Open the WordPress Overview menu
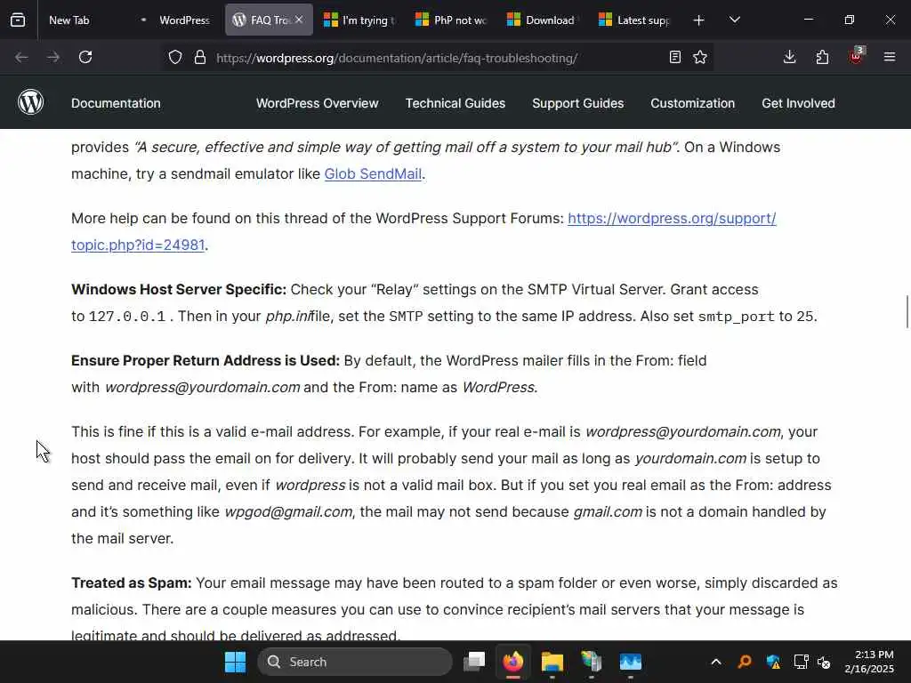Image resolution: width=911 pixels, height=683 pixels. coord(318,103)
